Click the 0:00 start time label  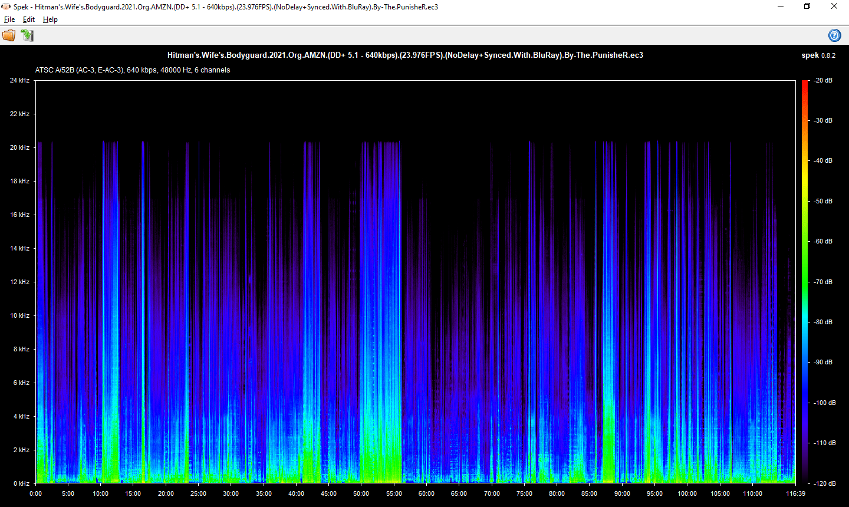(35, 493)
